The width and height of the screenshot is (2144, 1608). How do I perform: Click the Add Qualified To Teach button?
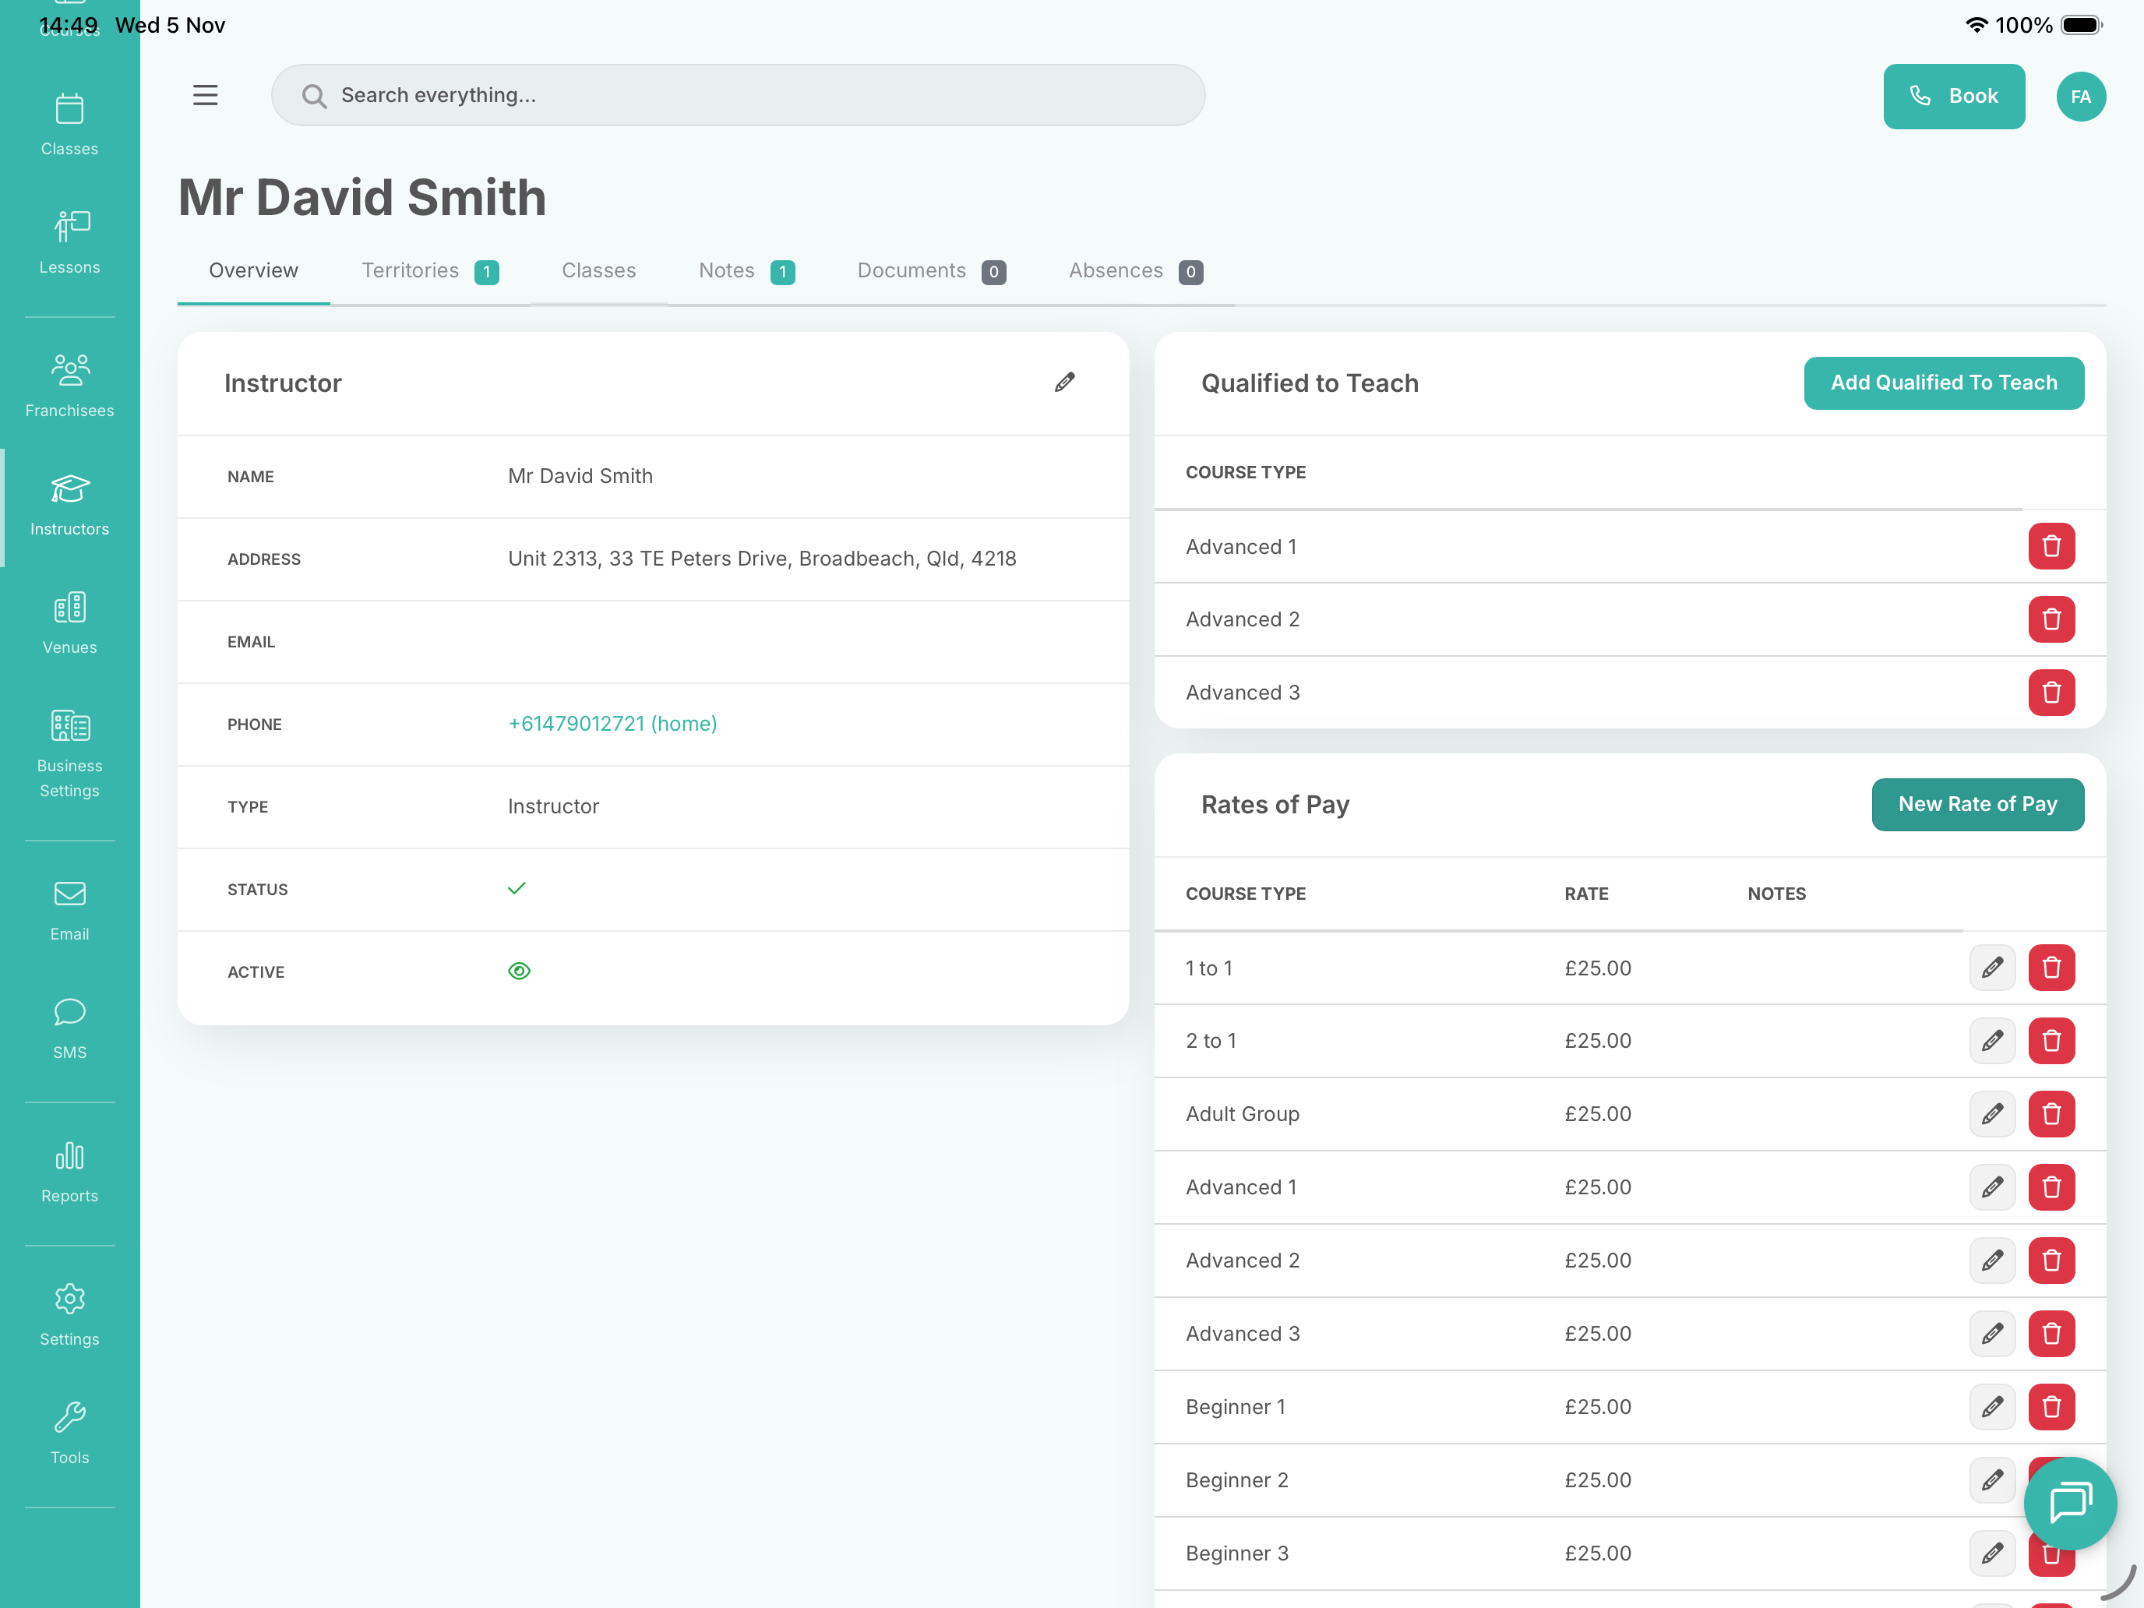1942,383
